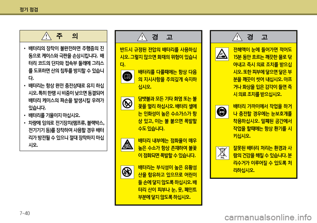Click the 주의 caution title text
This screenshot has height=223, width=317.
click(x=67, y=36)
